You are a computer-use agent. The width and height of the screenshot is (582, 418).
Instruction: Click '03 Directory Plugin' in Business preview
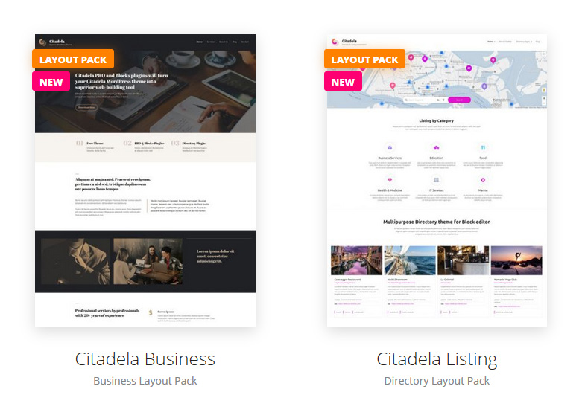click(189, 143)
